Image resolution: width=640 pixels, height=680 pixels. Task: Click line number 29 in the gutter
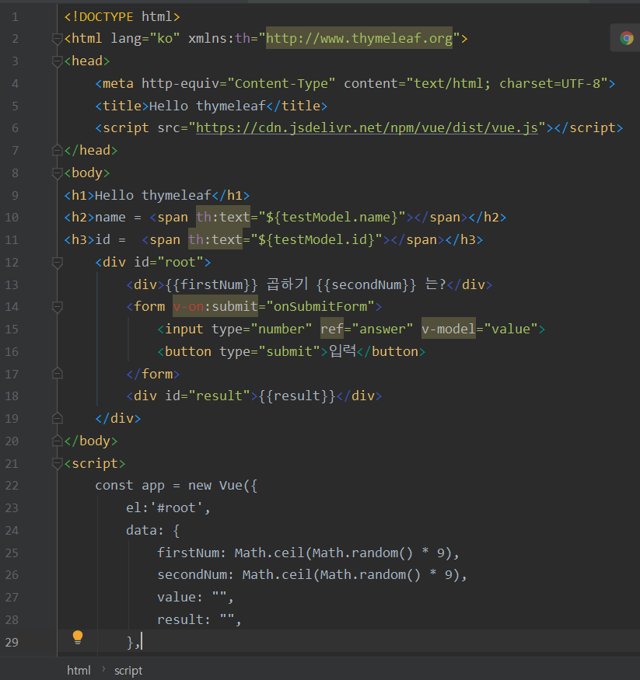click(12, 642)
